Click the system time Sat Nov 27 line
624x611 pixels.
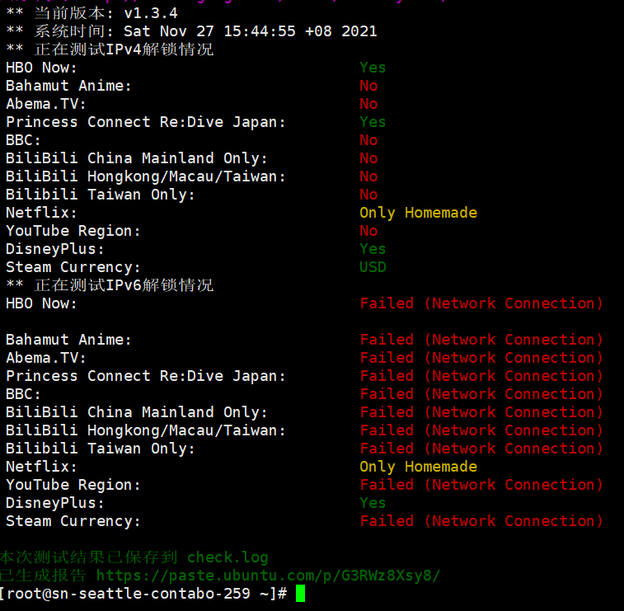(x=191, y=31)
